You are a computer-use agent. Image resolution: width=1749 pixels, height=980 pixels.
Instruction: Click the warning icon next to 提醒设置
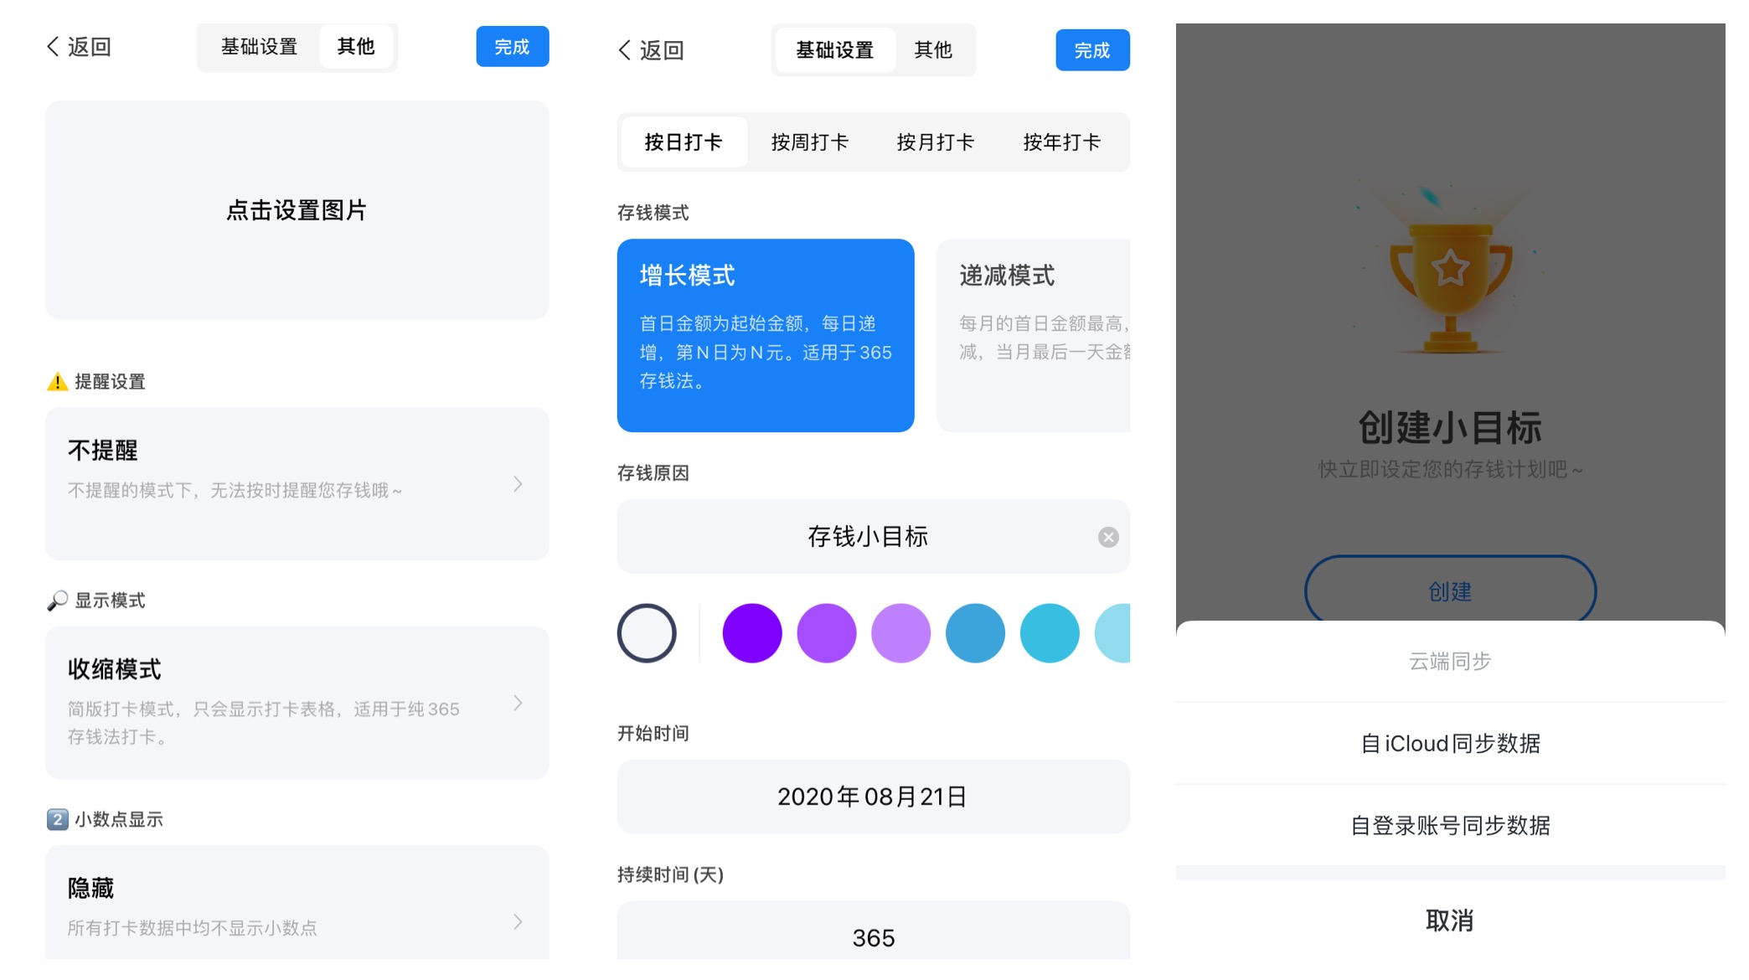pyautogui.click(x=55, y=382)
